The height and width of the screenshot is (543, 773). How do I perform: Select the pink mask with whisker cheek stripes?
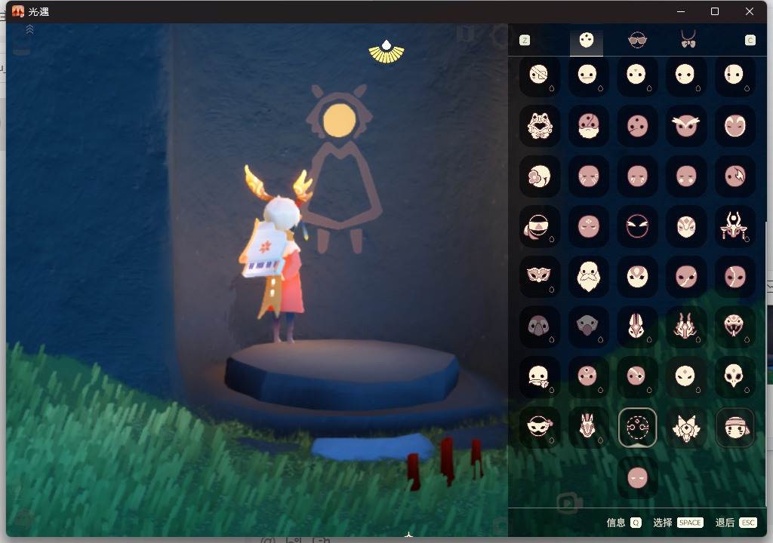pos(587,176)
